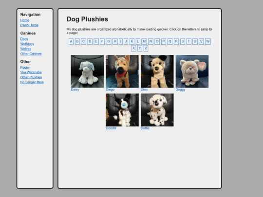Jump to letter F page
Image resolution: width=263 pixels, height=197 pixels.
coord(102,41)
